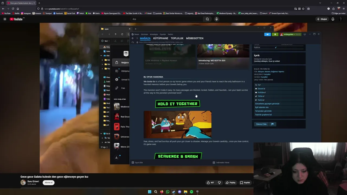Subscribe with the Abone ol button
347x195 pixels.
click(49, 183)
